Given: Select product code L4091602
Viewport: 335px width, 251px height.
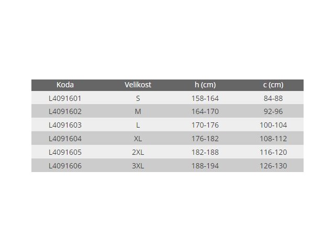Looking at the screenshot, I should pos(65,111).
